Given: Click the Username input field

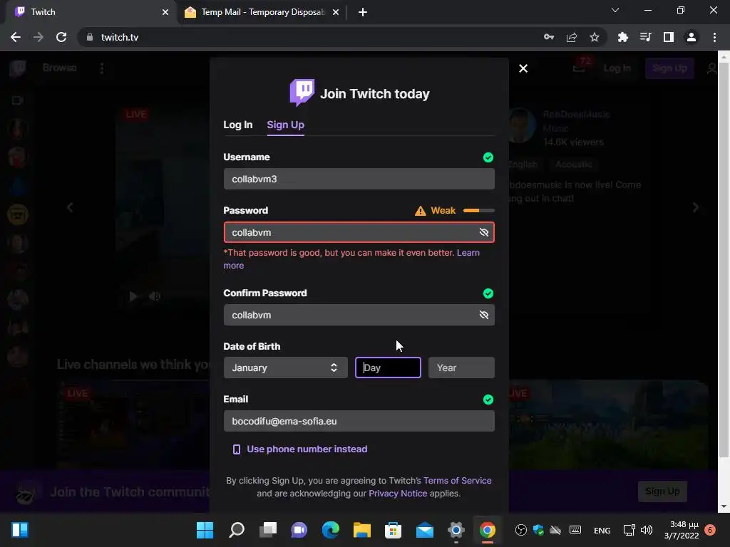Looking at the screenshot, I should 359,179.
